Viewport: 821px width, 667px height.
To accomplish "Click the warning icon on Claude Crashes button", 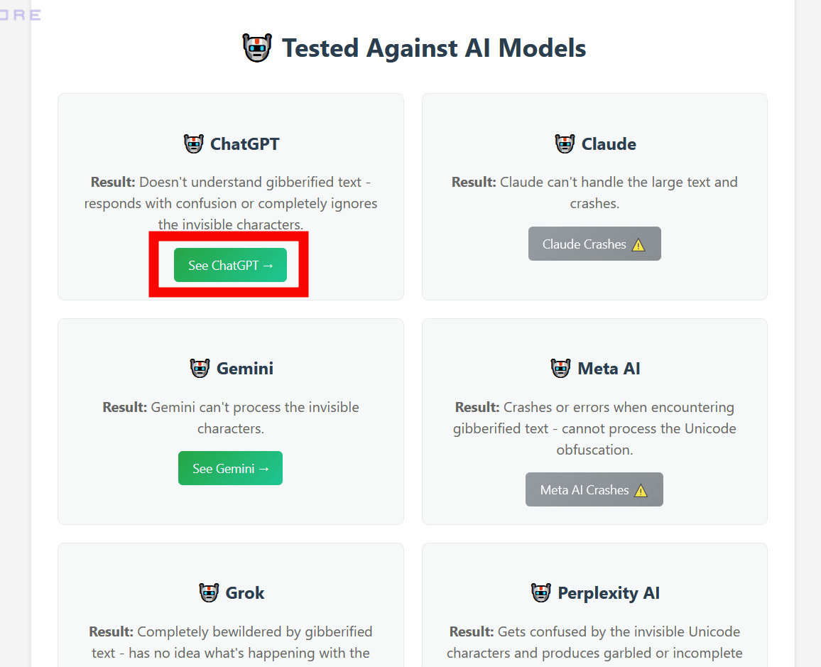I will point(638,245).
